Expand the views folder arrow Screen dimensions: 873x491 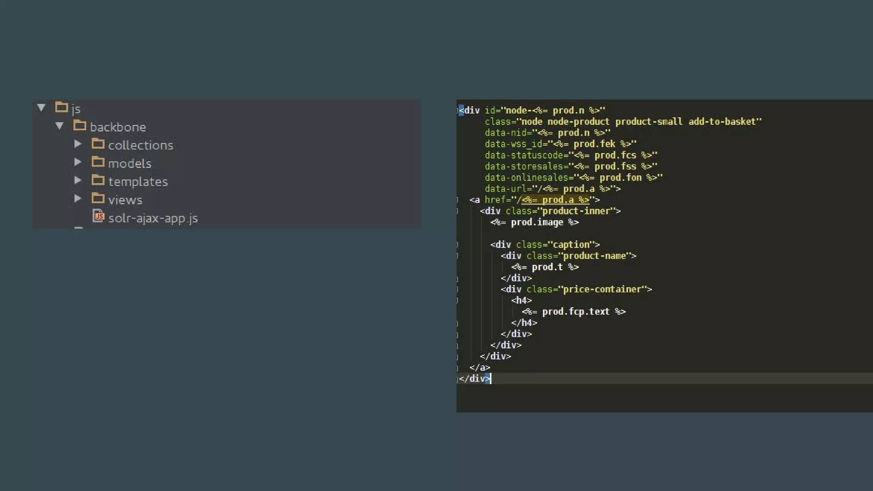[78, 199]
